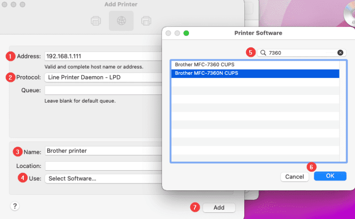Select the IP globe tab icon
This screenshot has width=355, height=219.
click(121, 21)
